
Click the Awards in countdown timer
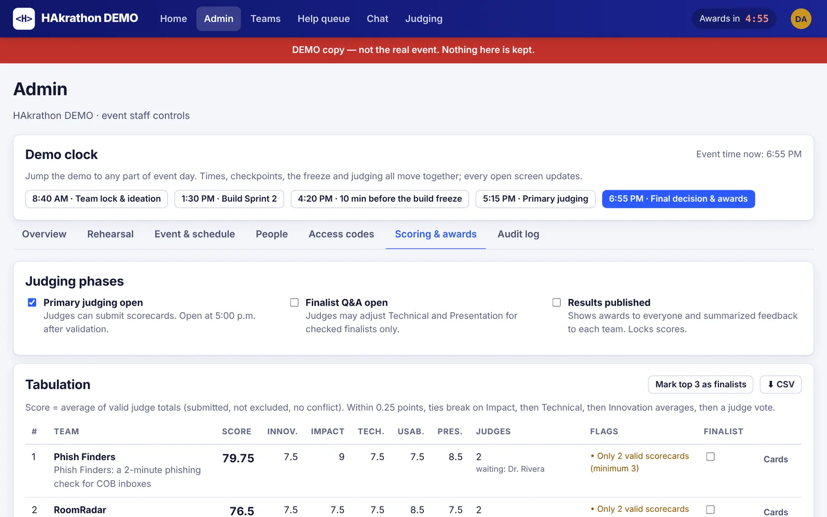(734, 19)
